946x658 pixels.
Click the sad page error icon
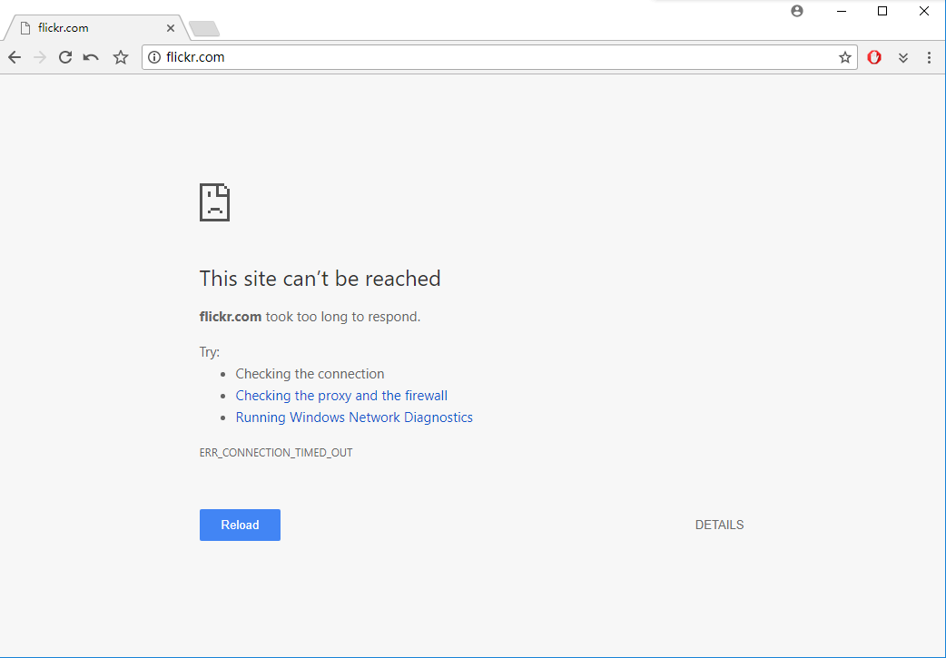click(x=215, y=202)
